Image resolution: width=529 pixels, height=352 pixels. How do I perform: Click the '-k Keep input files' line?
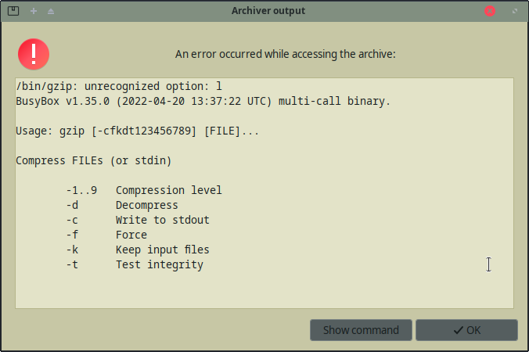(x=138, y=250)
